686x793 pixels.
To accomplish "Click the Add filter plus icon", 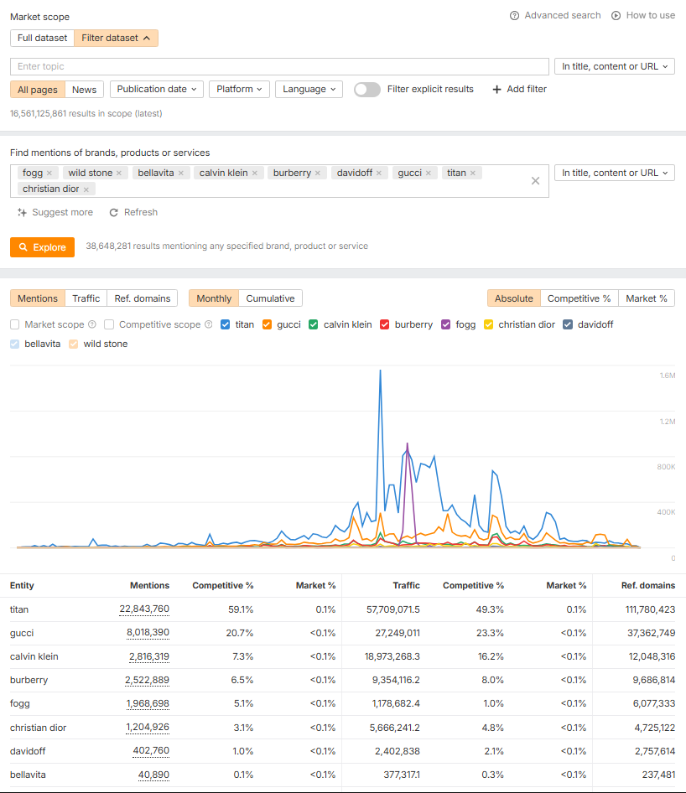I will tap(496, 90).
